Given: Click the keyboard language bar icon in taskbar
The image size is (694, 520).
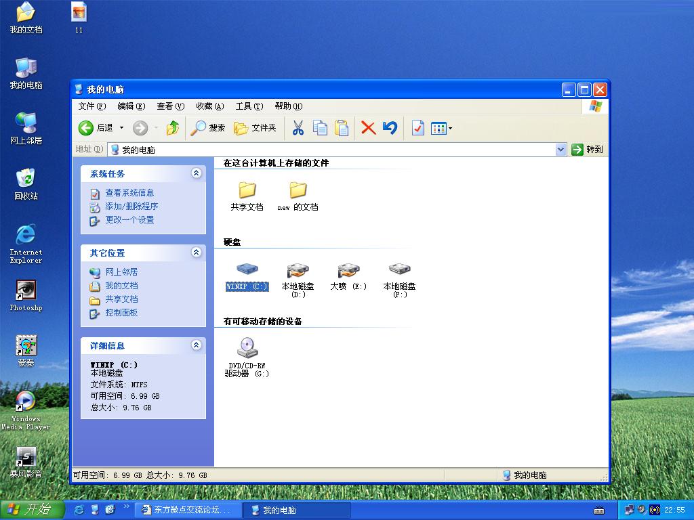Looking at the screenshot, I should (x=599, y=511).
